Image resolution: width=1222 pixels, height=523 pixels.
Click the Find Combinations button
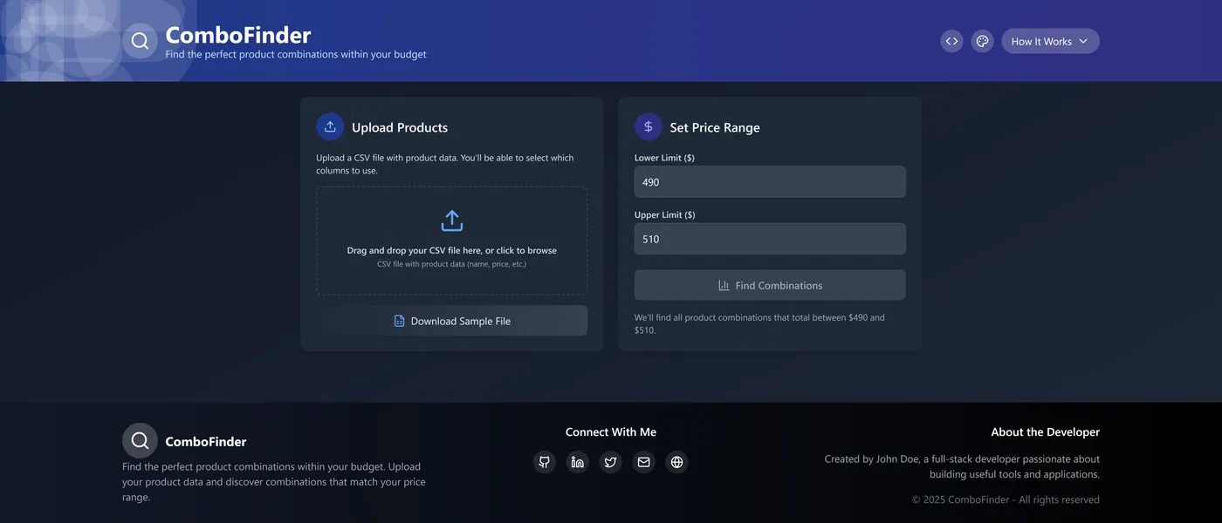coord(770,285)
